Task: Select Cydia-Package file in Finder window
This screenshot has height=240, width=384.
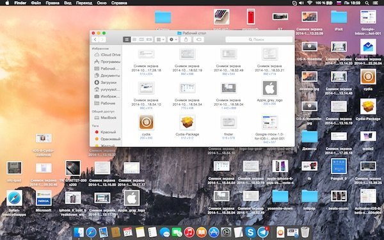Action: tap(188, 122)
